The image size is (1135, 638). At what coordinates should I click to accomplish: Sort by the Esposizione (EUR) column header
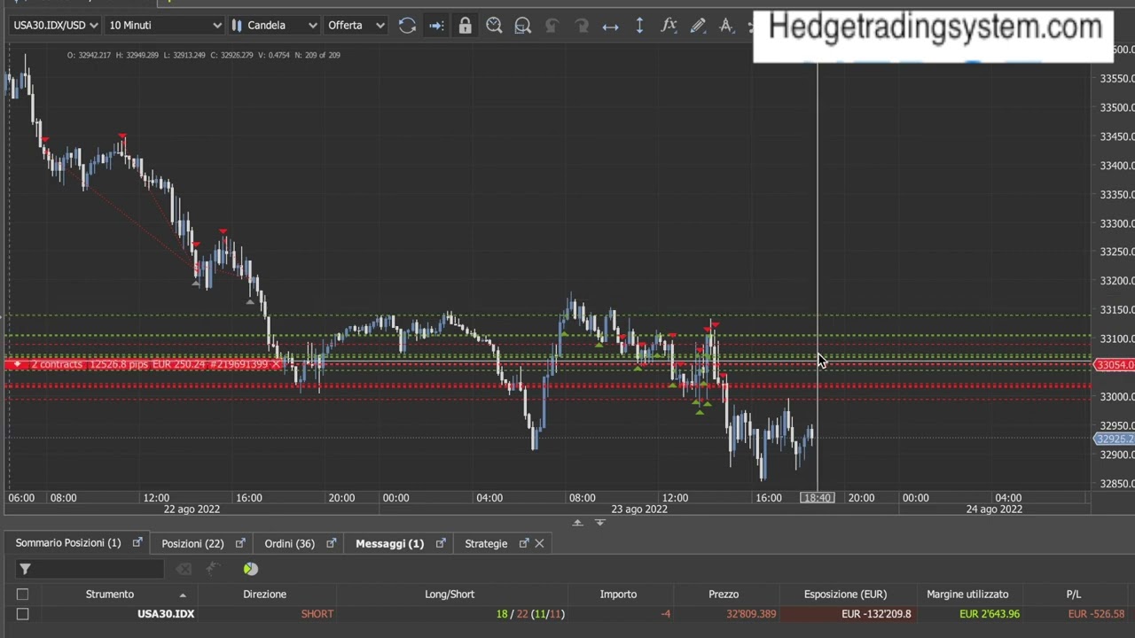[x=845, y=595]
